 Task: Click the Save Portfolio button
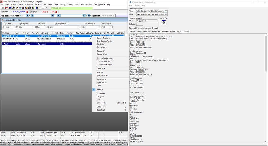108,16
